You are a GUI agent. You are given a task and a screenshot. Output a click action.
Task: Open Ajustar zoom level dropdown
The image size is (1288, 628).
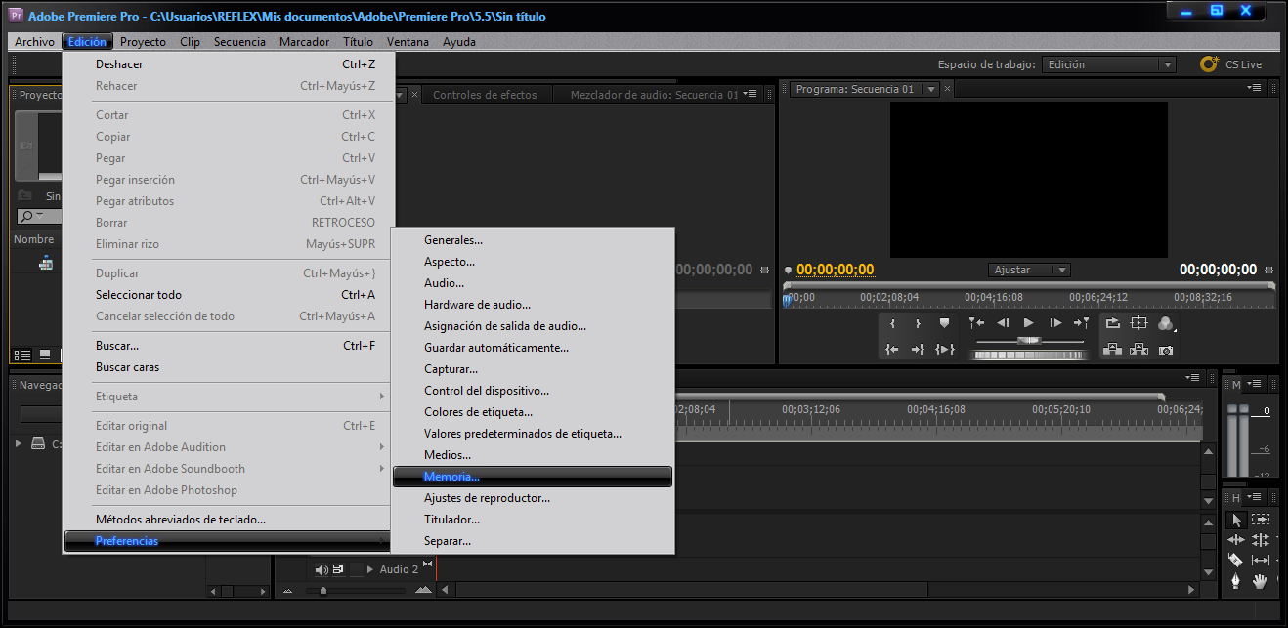pos(1029,270)
